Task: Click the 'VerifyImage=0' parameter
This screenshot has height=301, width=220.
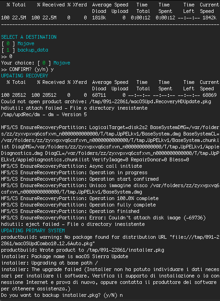Action: pos(110,159)
